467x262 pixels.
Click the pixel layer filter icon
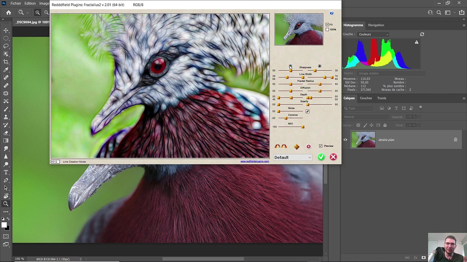(x=382, y=108)
